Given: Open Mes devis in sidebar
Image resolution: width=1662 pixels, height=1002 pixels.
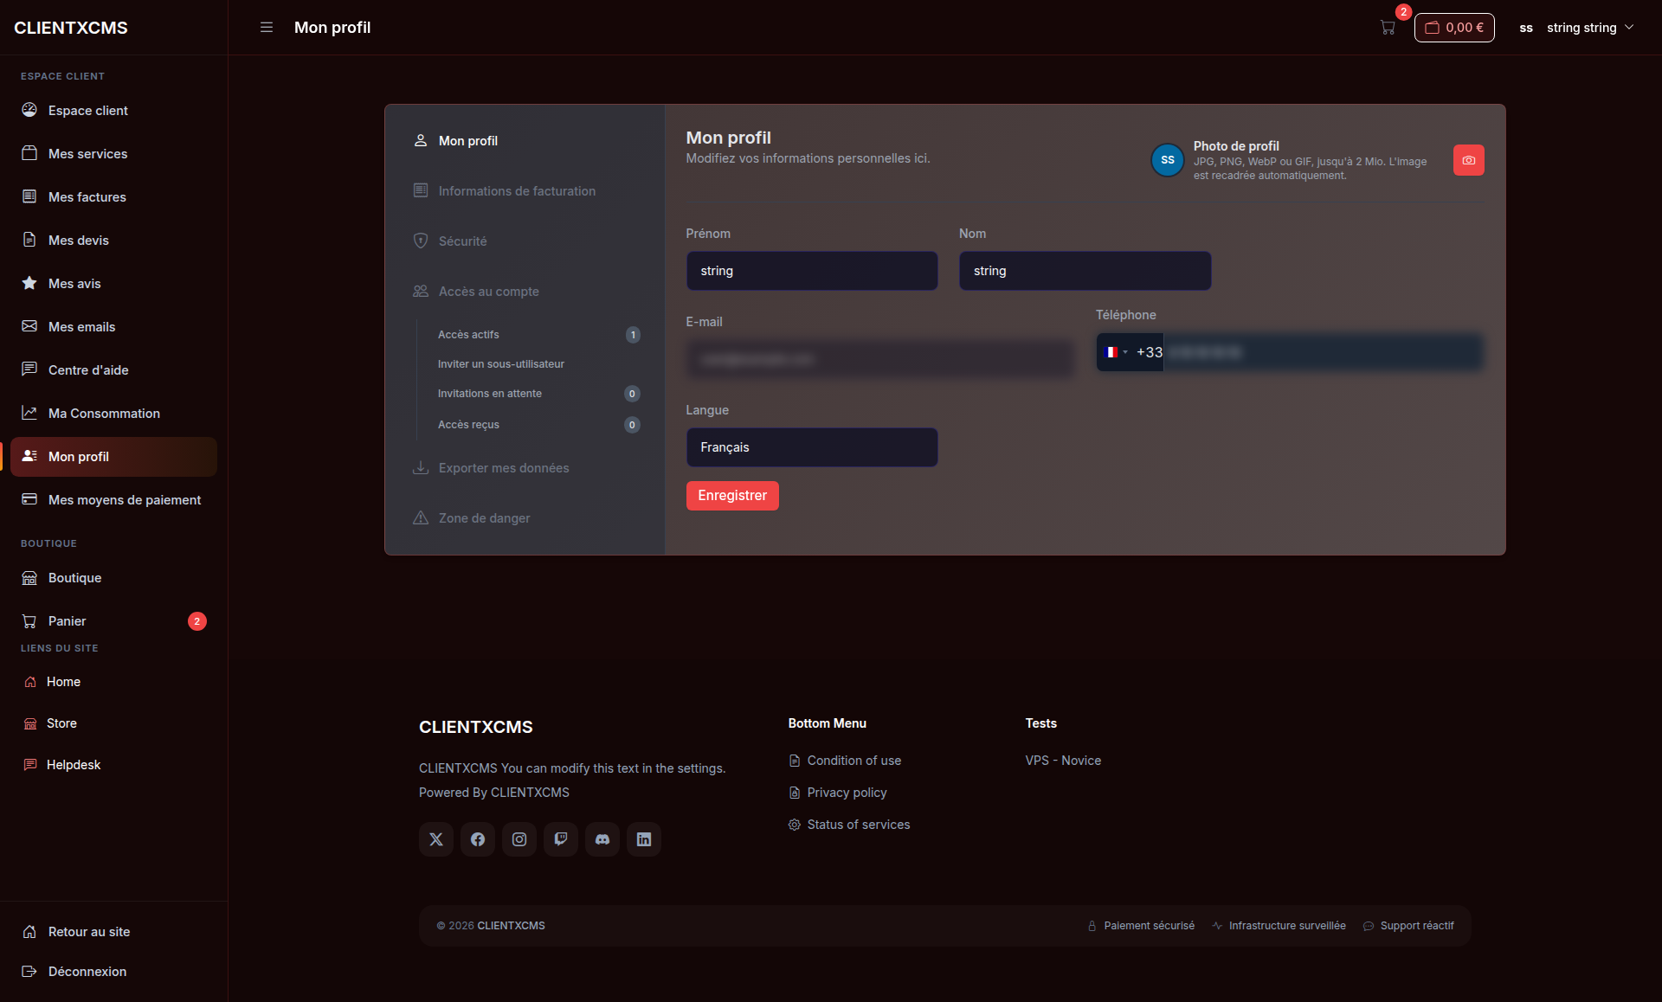Looking at the screenshot, I should (113, 241).
